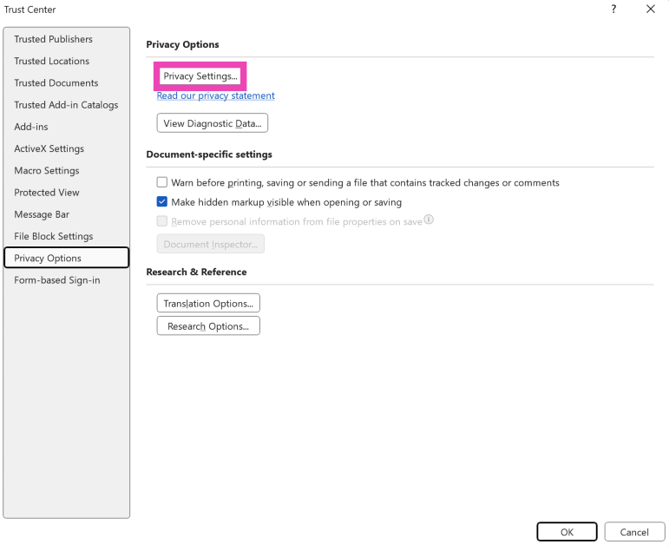Image resolution: width=669 pixels, height=545 pixels.
Task: Show ActiveX Settings page
Action: [x=49, y=149]
